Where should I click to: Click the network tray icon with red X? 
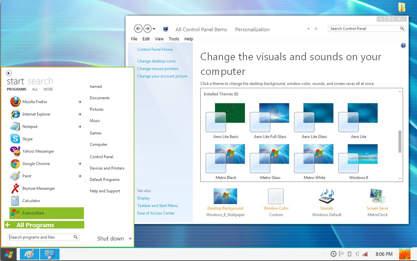pos(365,254)
